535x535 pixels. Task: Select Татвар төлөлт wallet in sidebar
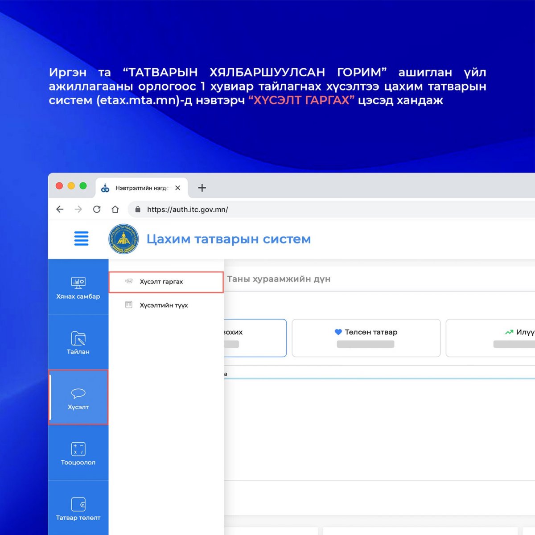click(x=78, y=508)
